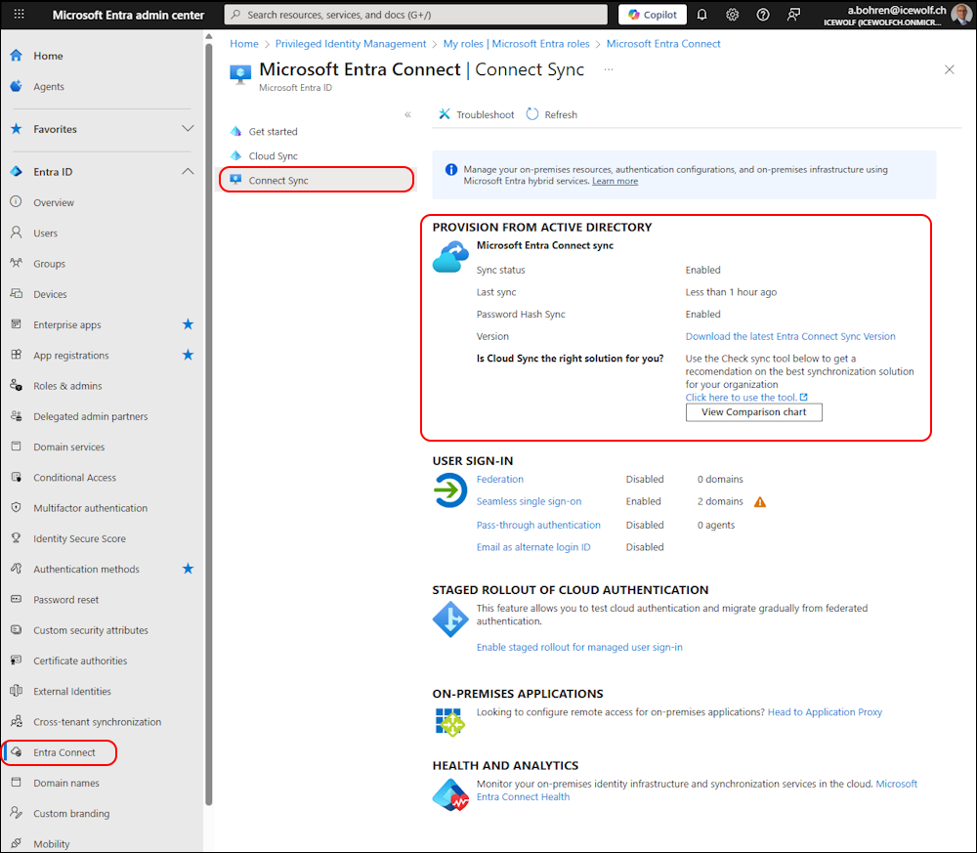Click the feedback icon in top bar
The image size is (977, 853).
[793, 15]
